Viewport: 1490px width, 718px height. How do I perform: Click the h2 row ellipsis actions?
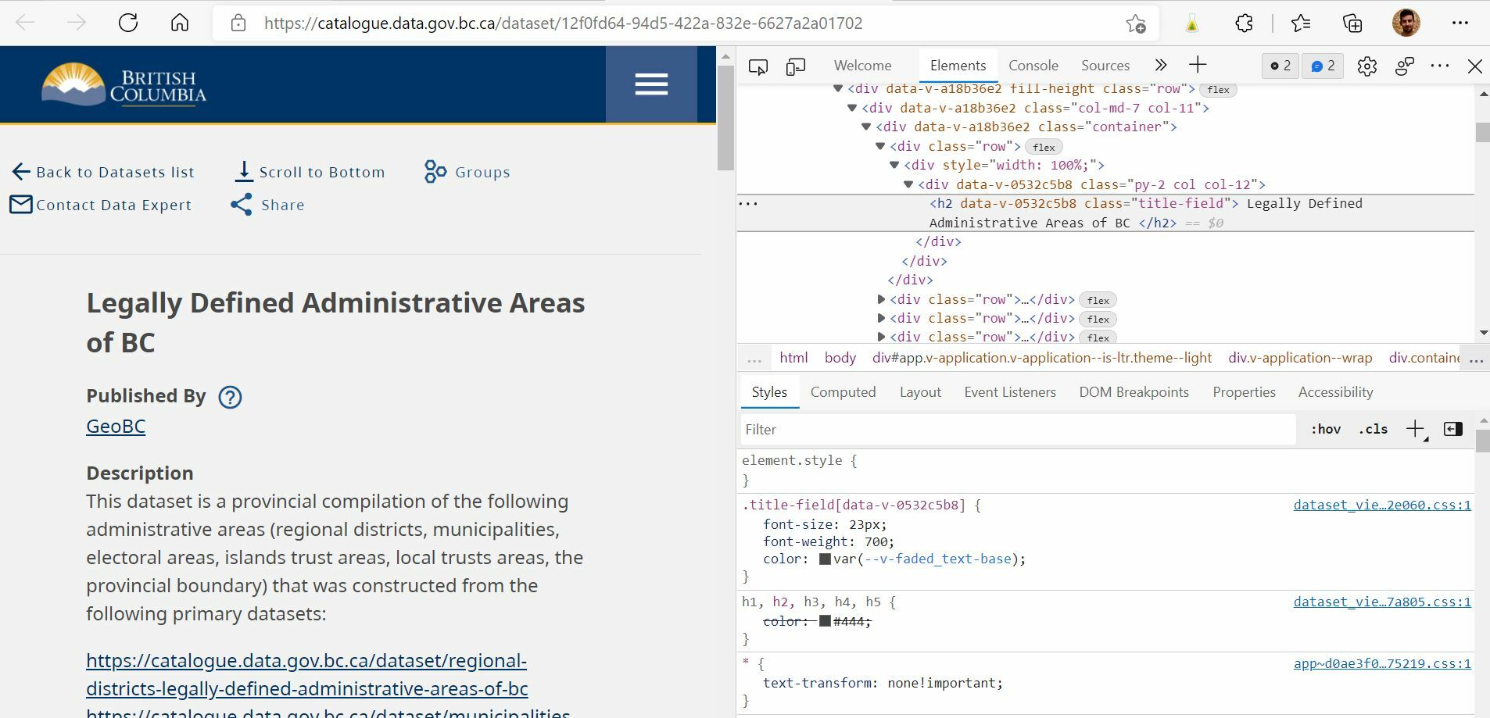click(748, 204)
